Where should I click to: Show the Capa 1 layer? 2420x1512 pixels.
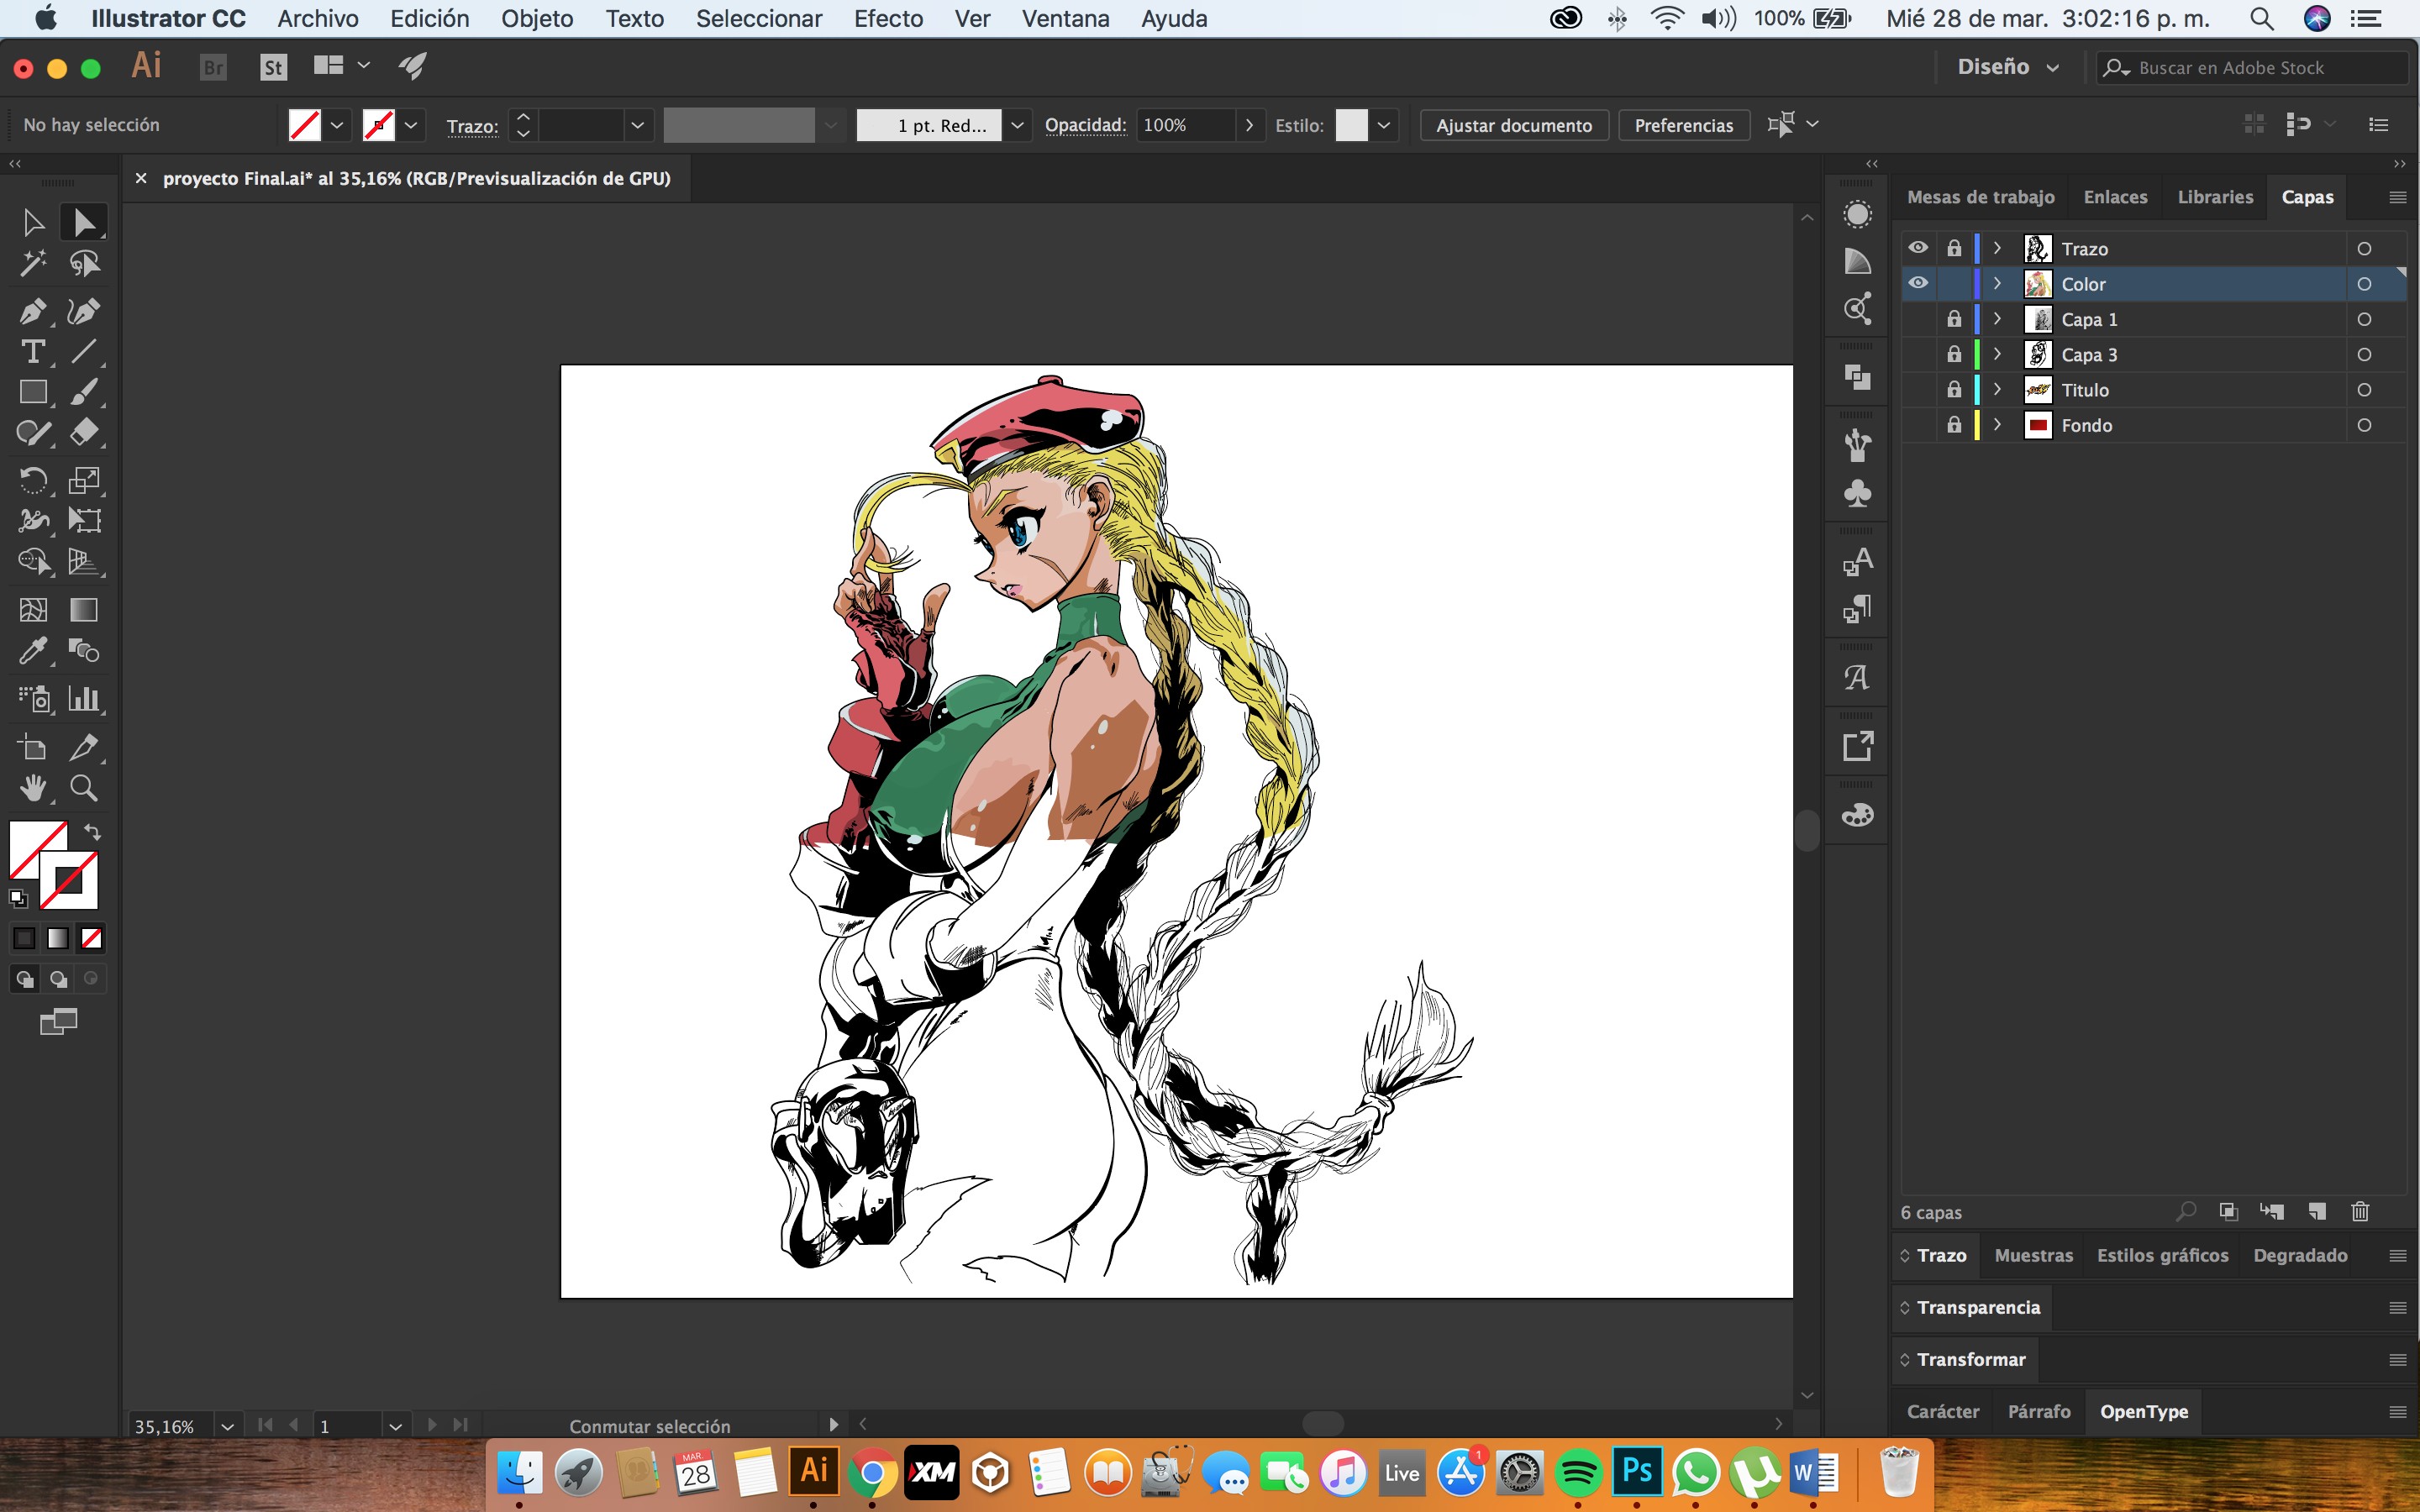pyautogui.click(x=1917, y=319)
